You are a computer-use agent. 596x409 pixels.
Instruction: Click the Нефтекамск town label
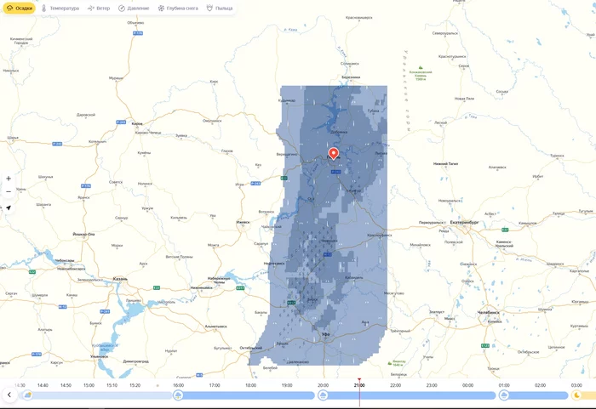tap(274, 264)
